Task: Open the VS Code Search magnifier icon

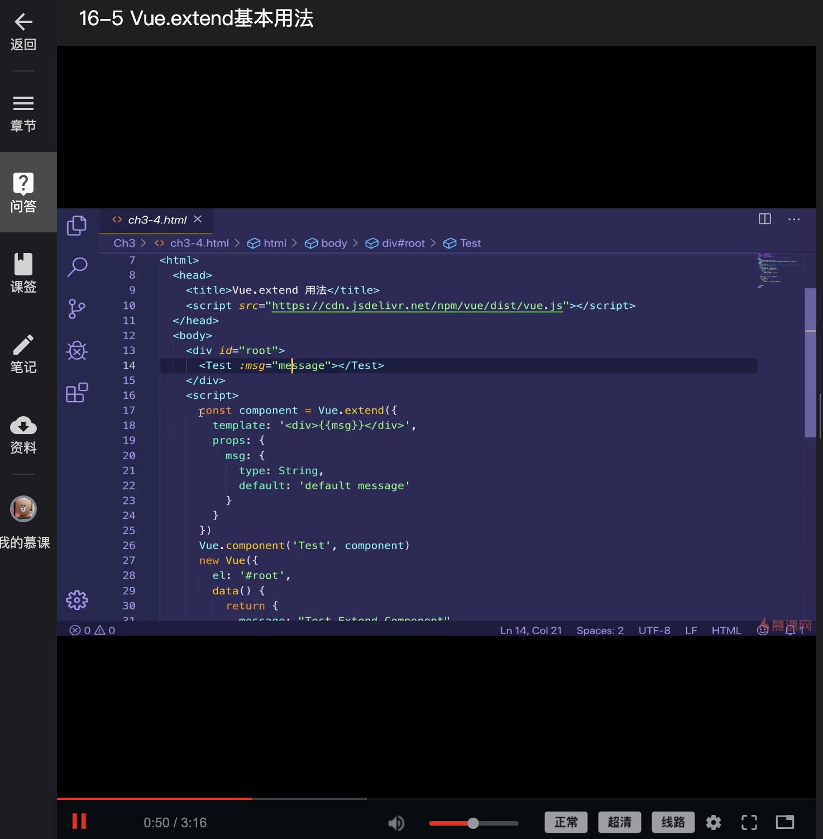Action: point(77,267)
